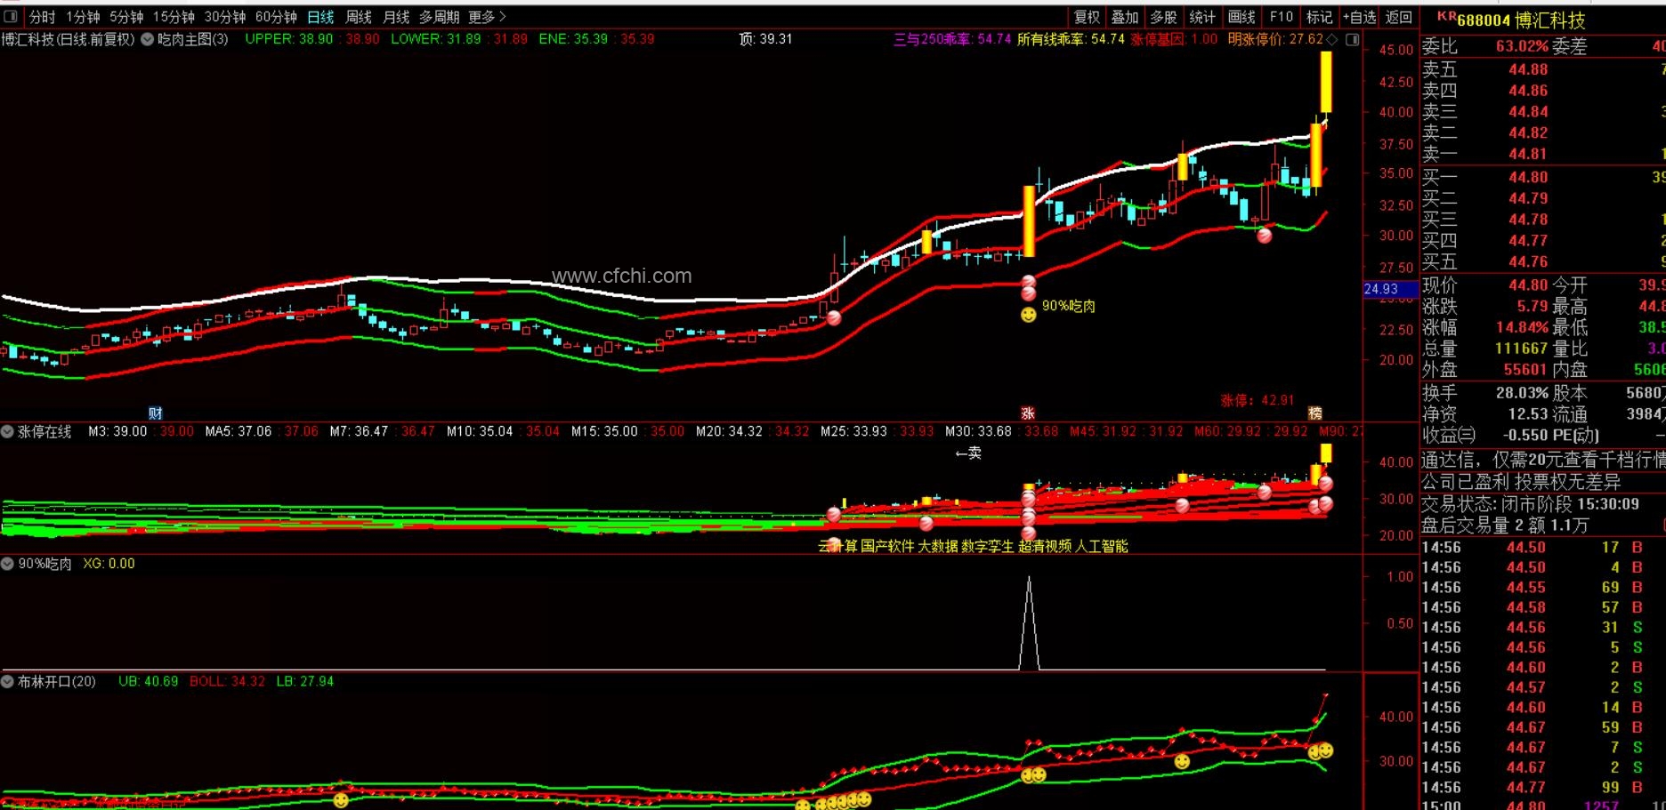
Task: Click the 买五 price 44.76
Action: pyautogui.click(x=1528, y=261)
